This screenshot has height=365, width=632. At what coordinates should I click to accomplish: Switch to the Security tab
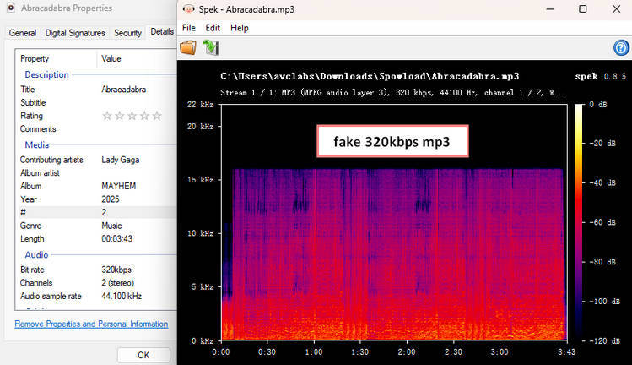point(127,33)
